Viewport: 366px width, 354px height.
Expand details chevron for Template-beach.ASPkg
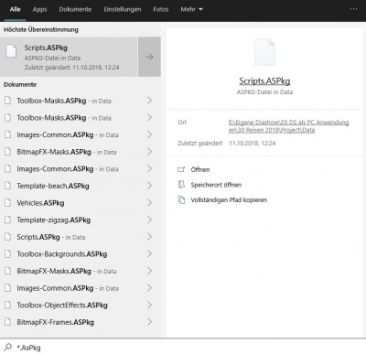pos(149,186)
